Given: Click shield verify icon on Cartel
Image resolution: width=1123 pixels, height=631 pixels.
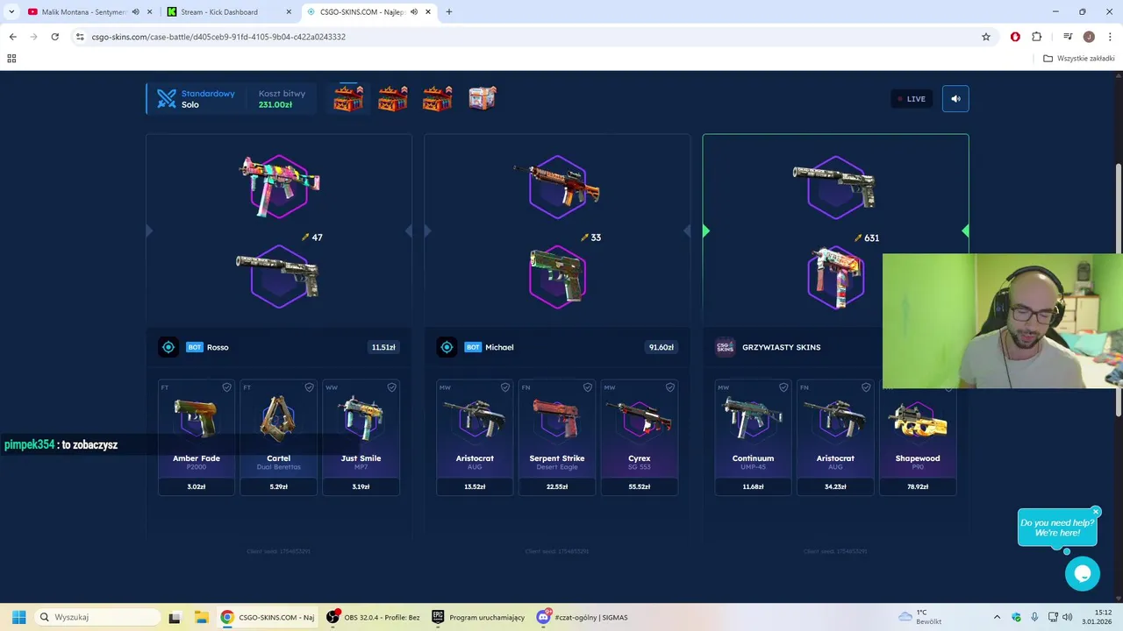Looking at the screenshot, I should pyautogui.click(x=309, y=387).
